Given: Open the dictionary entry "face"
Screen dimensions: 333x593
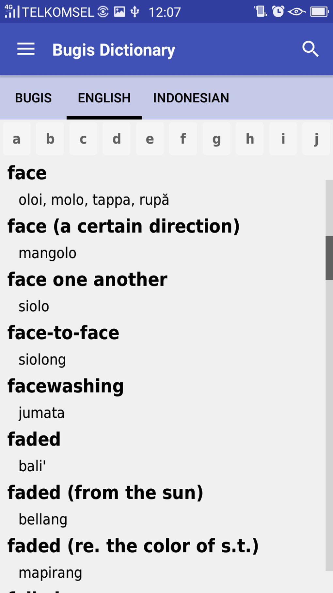Looking at the screenshot, I should tap(27, 173).
